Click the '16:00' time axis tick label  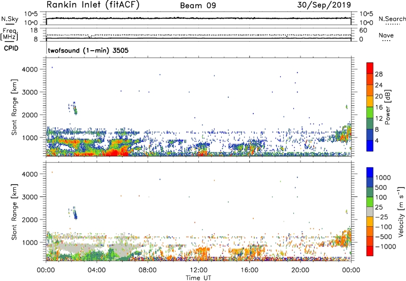click(249, 270)
